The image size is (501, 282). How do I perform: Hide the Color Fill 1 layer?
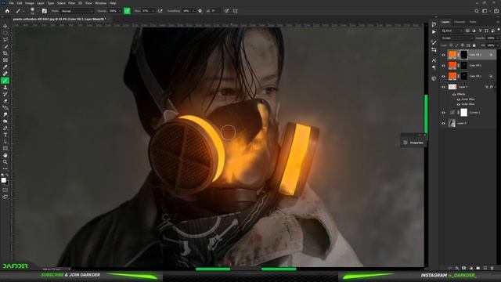443,76
